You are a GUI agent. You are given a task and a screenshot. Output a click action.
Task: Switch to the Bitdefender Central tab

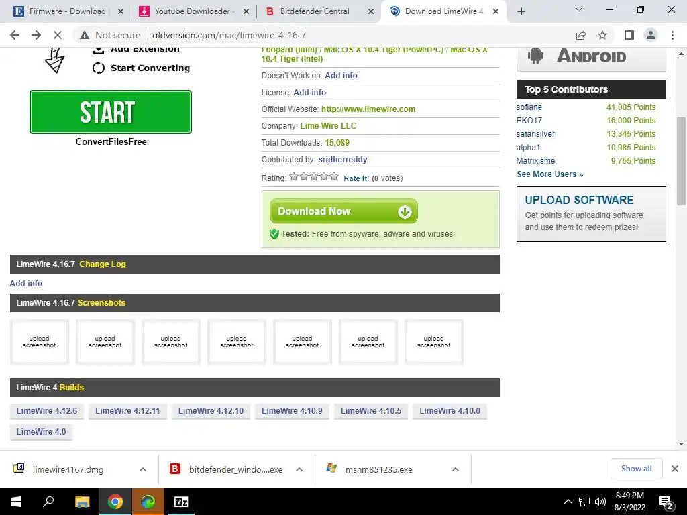(315, 11)
